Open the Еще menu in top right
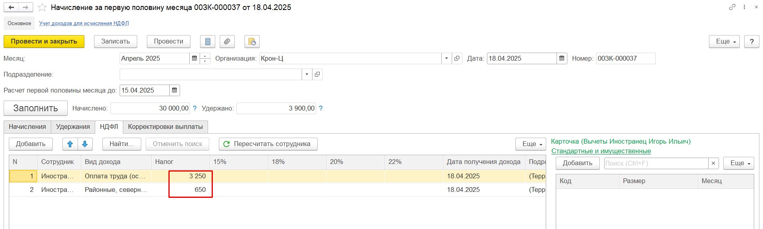Screen dimensions: 763x229 [724, 41]
